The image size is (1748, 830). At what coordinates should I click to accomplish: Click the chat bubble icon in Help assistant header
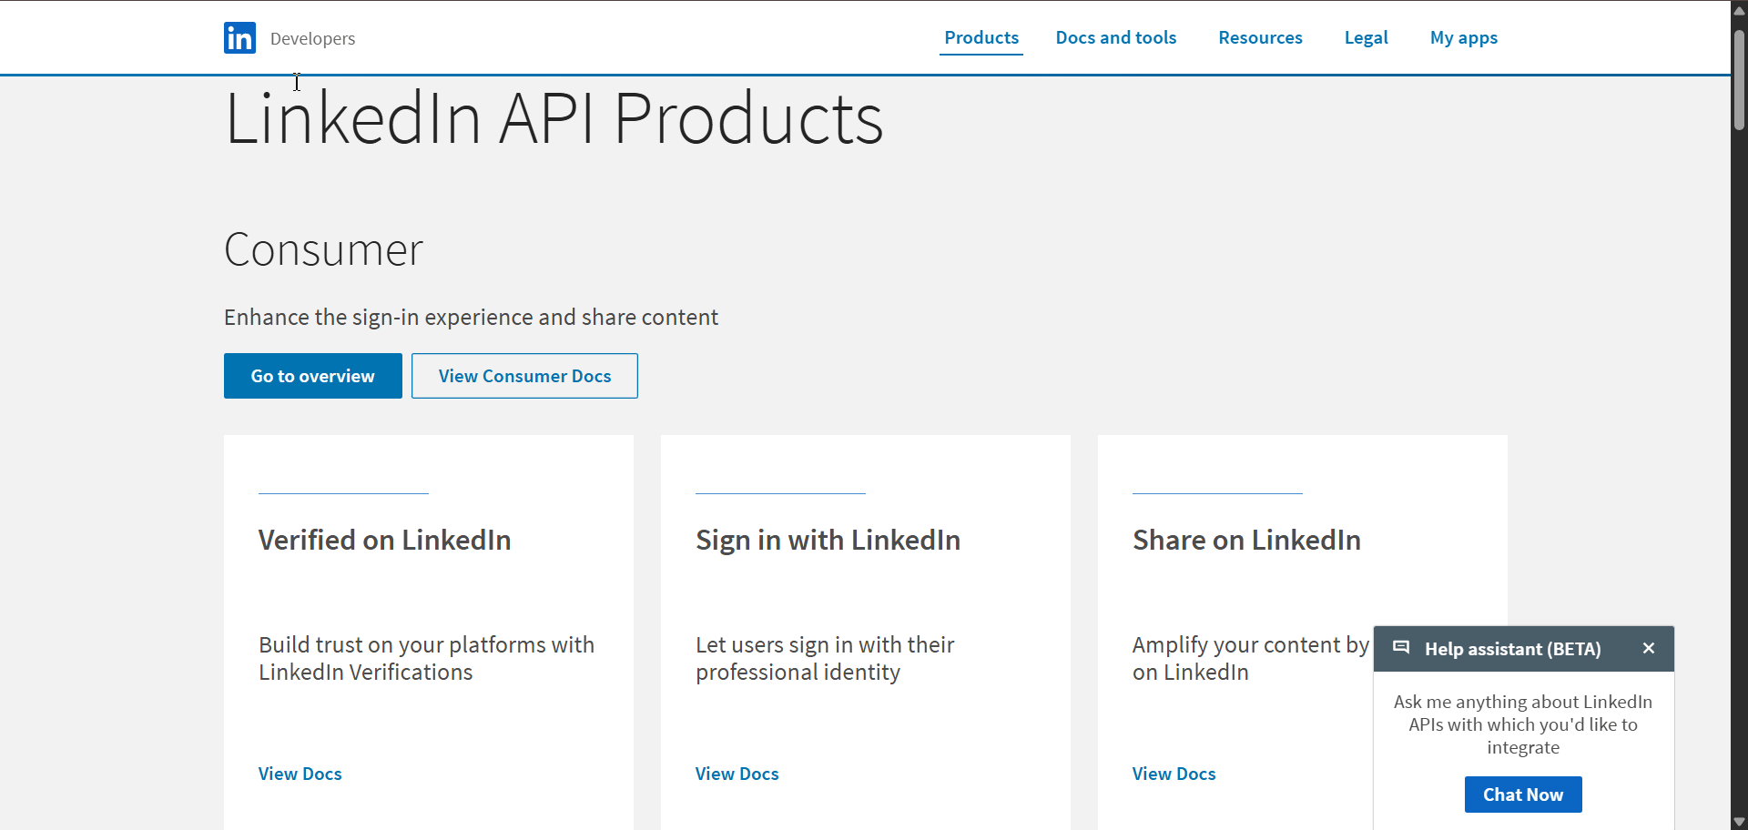(x=1401, y=648)
